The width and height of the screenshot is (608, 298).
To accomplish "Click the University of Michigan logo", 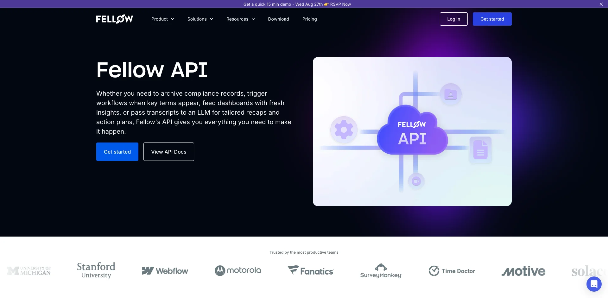I will click(x=28, y=271).
